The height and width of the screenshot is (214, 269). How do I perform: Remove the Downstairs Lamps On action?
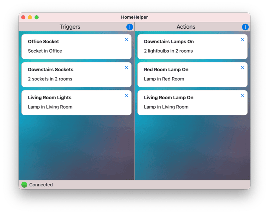[x=242, y=40]
